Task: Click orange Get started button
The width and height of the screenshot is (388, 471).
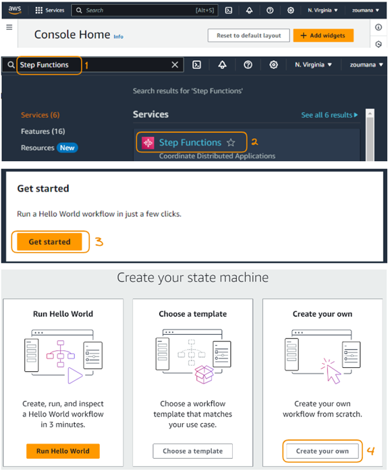Action: tap(50, 242)
